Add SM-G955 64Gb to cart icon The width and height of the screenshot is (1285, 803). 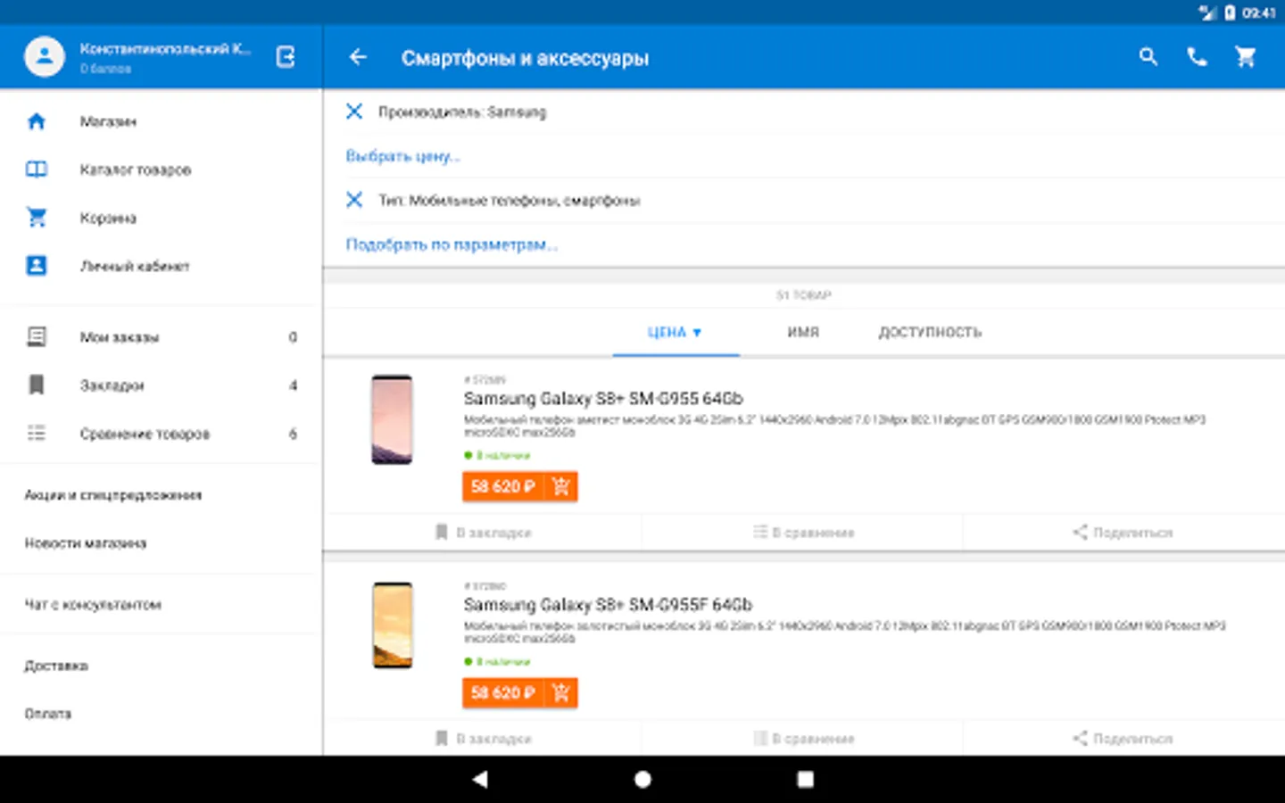pos(560,486)
